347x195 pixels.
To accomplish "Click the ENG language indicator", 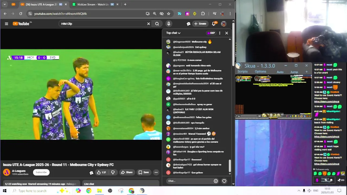I will click(316, 191).
